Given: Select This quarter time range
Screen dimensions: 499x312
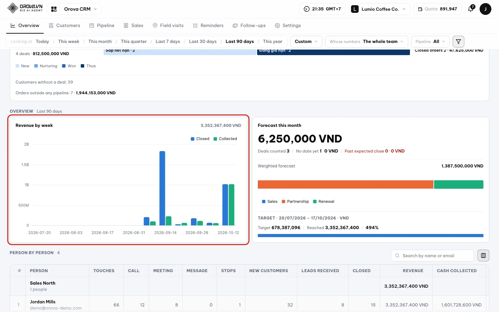Looking at the screenshot, I should [x=134, y=42].
